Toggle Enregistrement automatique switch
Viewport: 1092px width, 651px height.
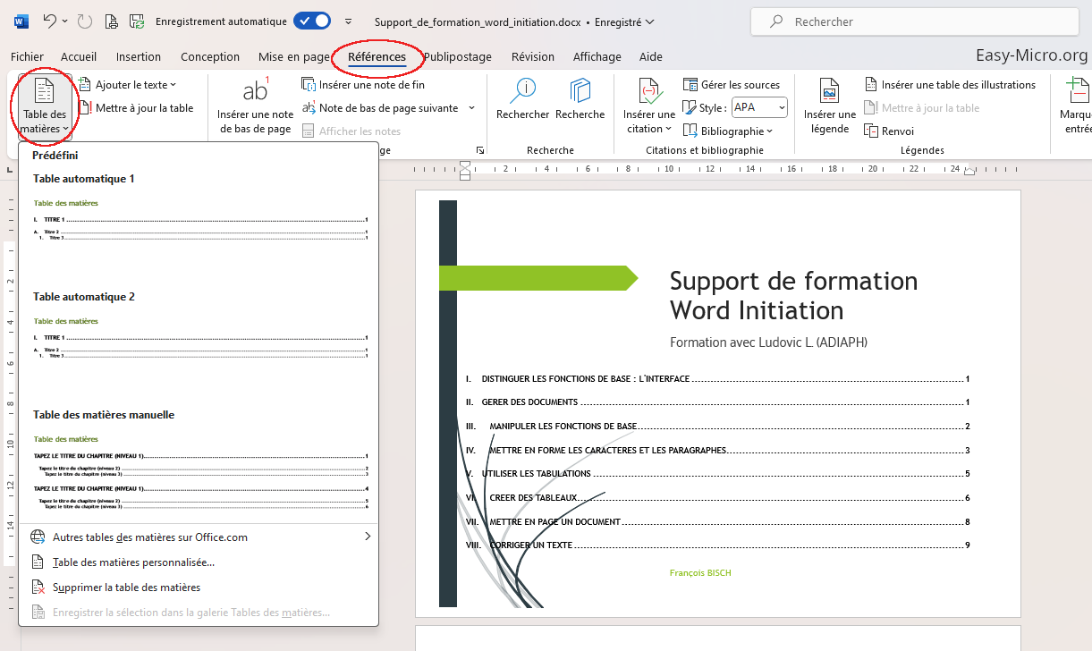[x=312, y=21]
